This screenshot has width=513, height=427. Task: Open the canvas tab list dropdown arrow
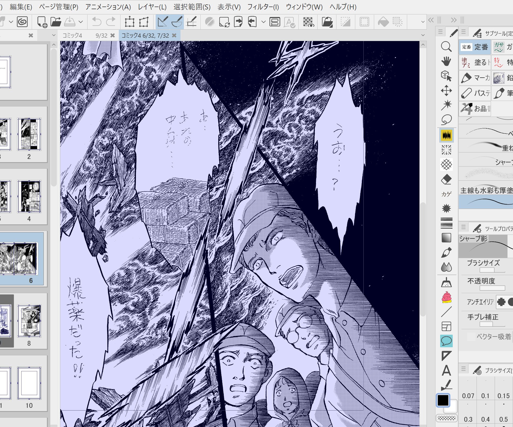tap(423, 35)
